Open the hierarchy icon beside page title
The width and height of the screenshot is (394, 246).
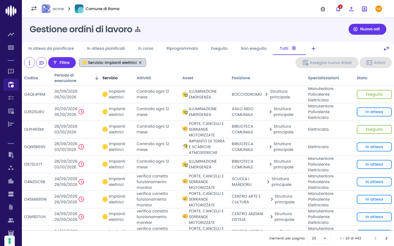(x=138, y=30)
